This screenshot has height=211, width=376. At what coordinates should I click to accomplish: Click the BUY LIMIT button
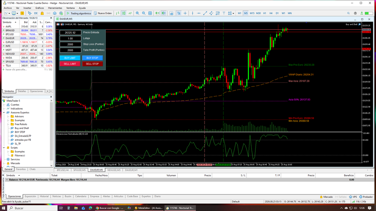pyautogui.click(x=70, y=58)
